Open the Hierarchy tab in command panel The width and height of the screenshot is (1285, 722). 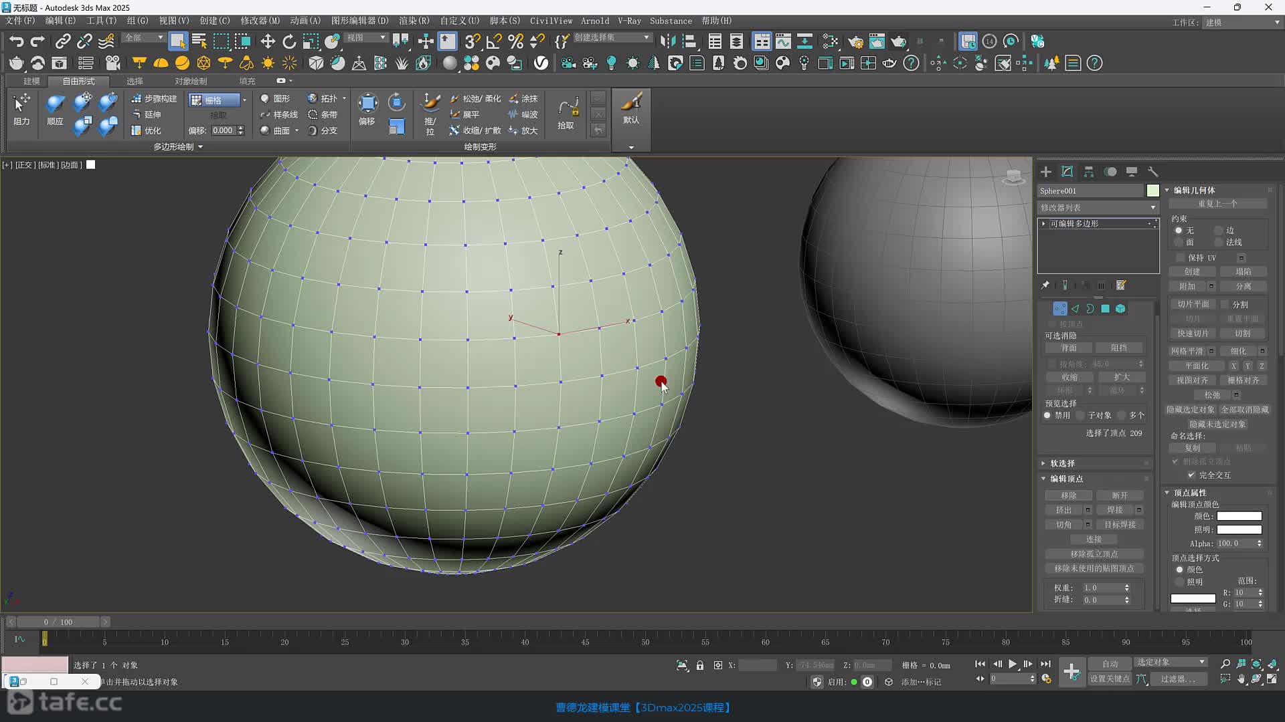click(x=1089, y=172)
